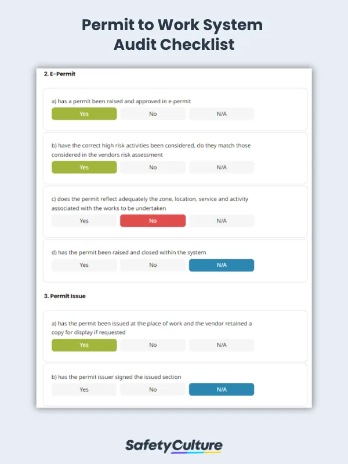
Task: Mark high risk activities question as N/A
Action: [221, 167]
